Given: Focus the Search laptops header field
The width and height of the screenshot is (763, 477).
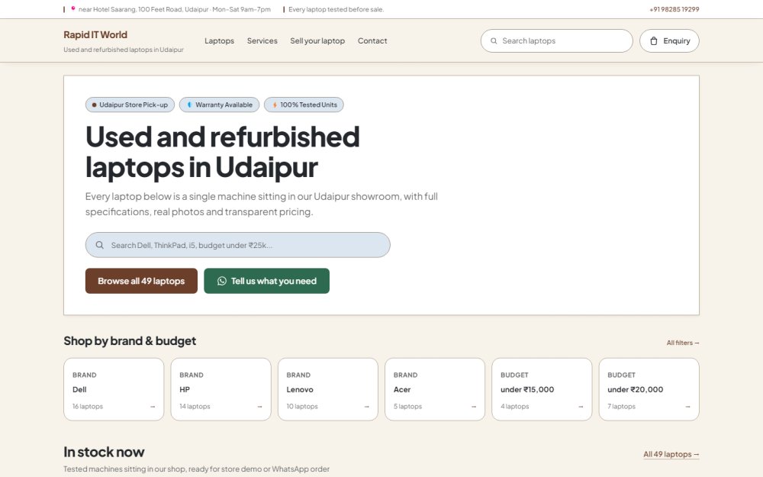Looking at the screenshot, I should (x=557, y=41).
